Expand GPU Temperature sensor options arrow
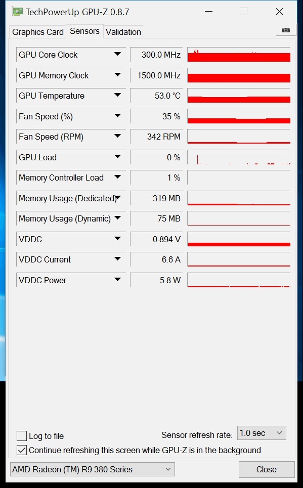Viewport: 303px width, 488px height. [x=117, y=95]
